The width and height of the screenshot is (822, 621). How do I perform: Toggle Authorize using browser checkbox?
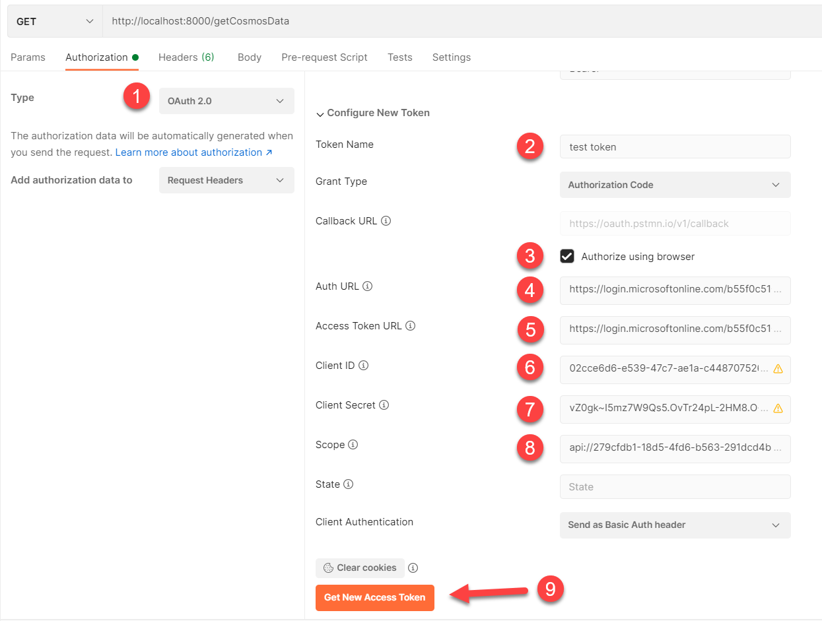point(567,256)
